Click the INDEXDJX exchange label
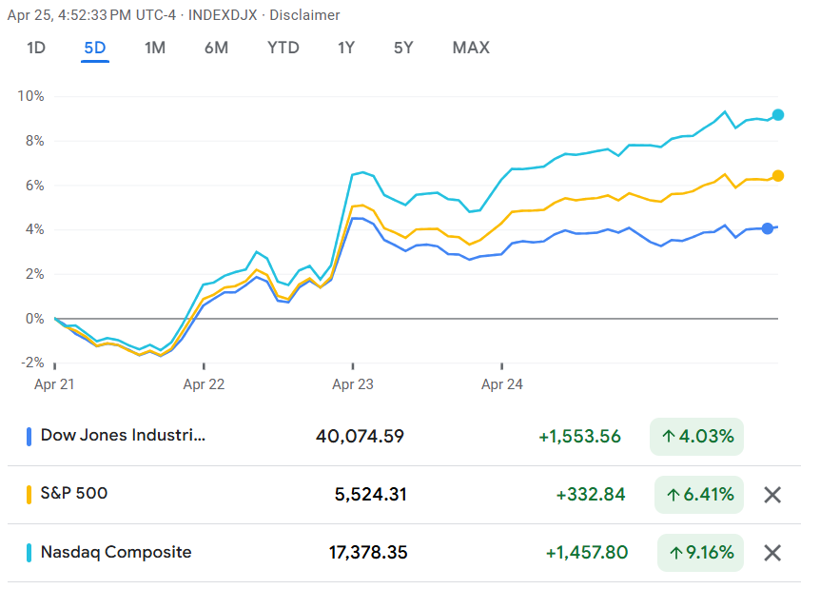 pos(223,15)
